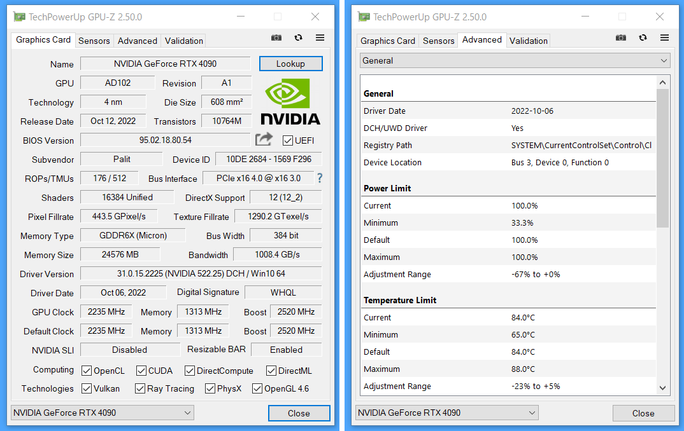
Task: Select Temperature Limit Maximum 88.0°C row
Action: coord(509,369)
